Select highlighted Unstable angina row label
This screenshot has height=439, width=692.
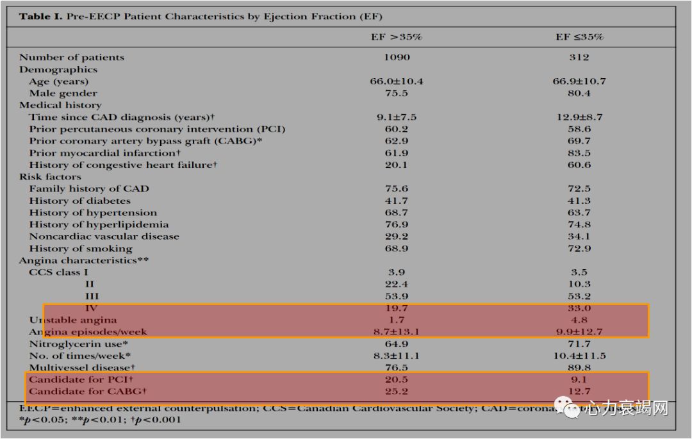[x=73, y=320]
